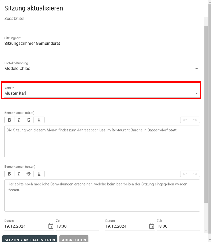Click redo in Bemerkungen (oben) toolbar
The width and height of the screenshot is (211, 242).
click(x=195, y=120)
